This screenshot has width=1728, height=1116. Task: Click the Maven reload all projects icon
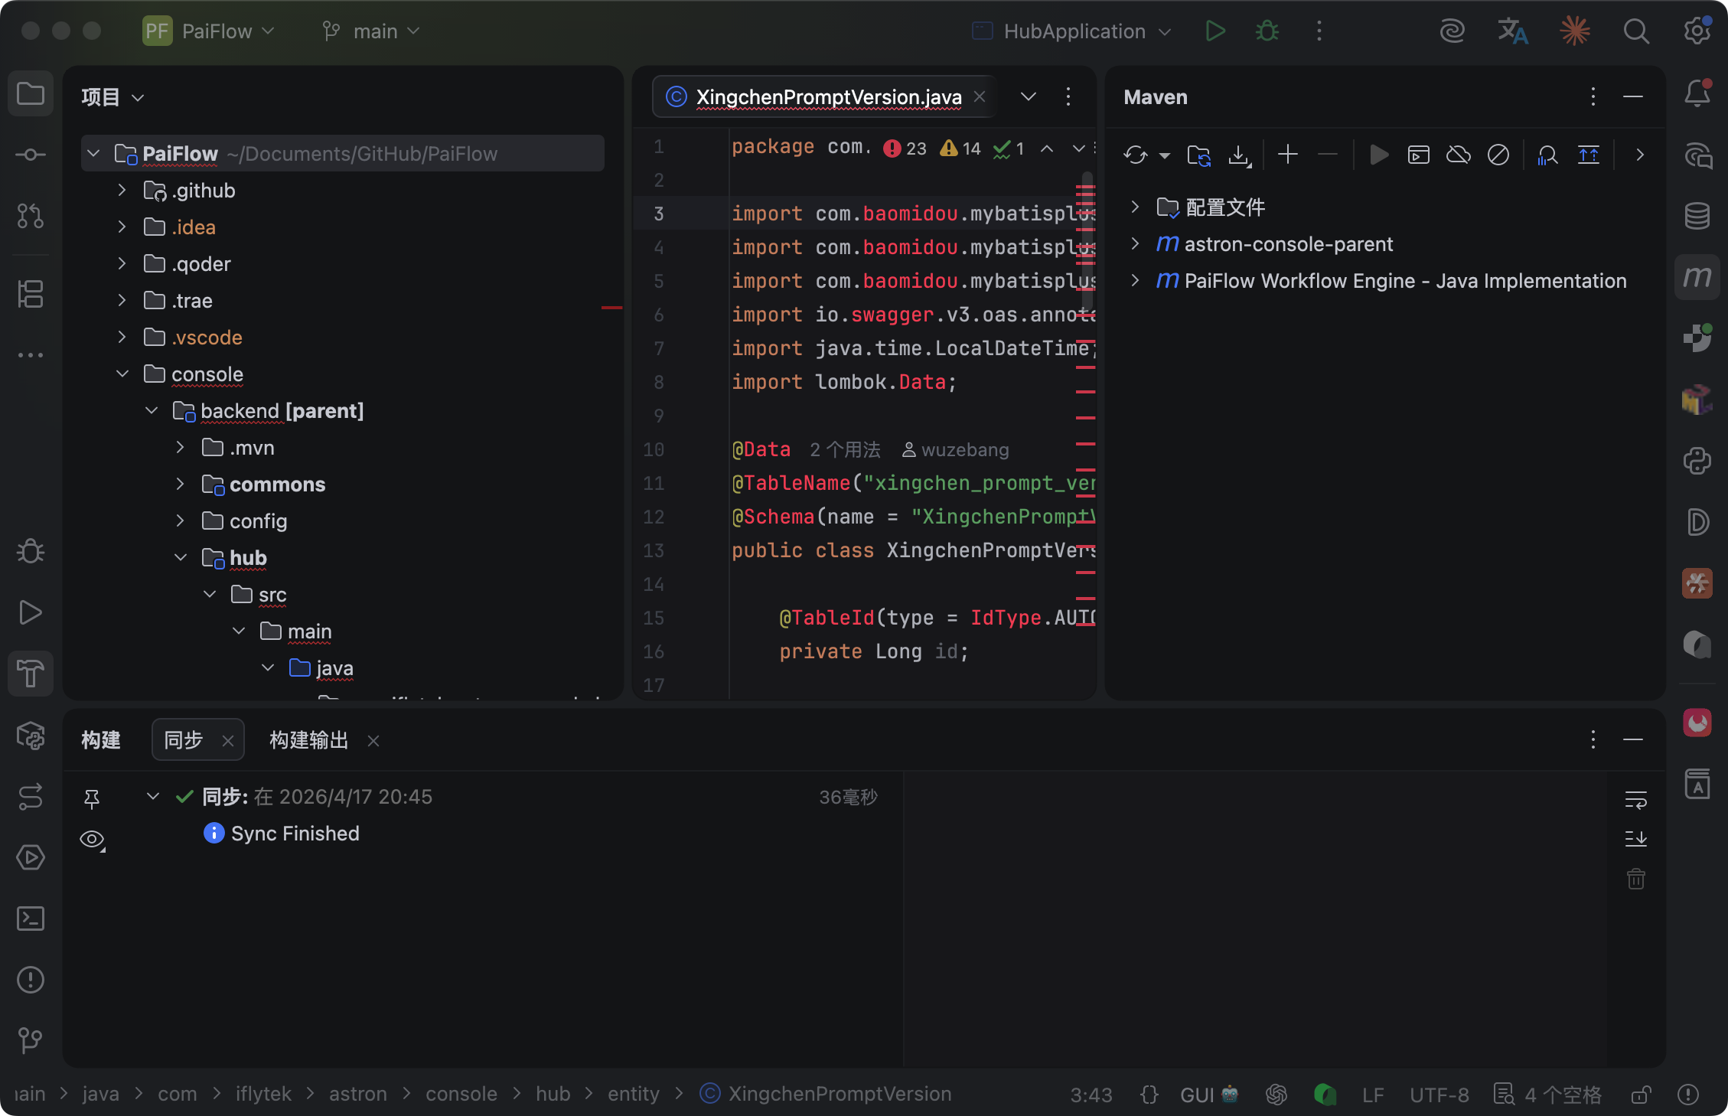1135,155
